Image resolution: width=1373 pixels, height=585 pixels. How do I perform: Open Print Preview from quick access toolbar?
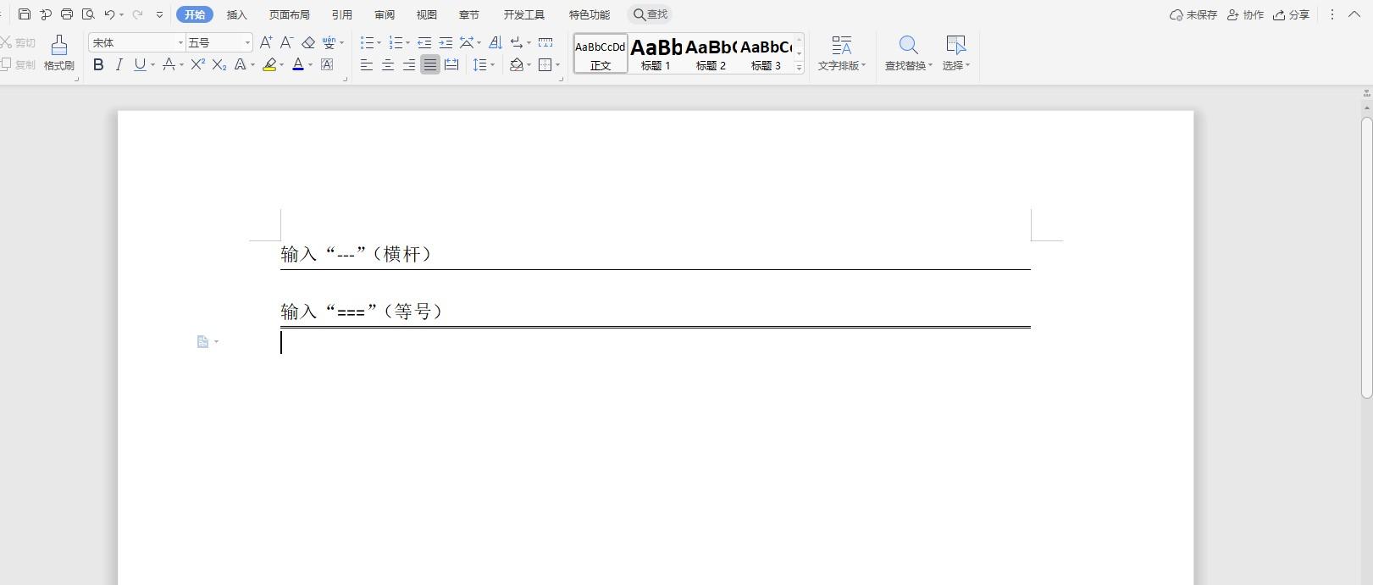pyautogui.click(x=88, y=14)
